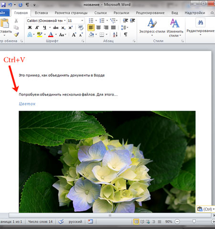This screenshot has height=229, width=215.
Task: Apply the Shading paint bucket
Action: click(91, 34)
